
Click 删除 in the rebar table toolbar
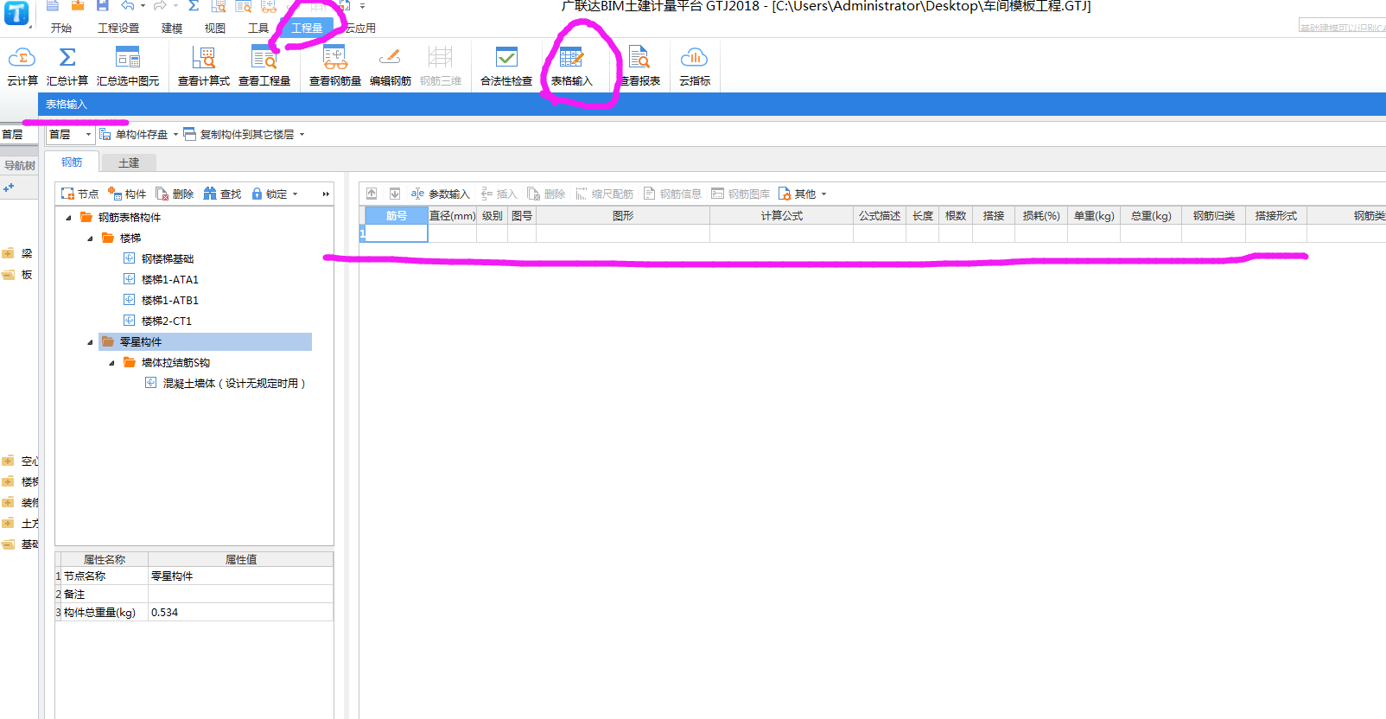click(x=546, y=194)
